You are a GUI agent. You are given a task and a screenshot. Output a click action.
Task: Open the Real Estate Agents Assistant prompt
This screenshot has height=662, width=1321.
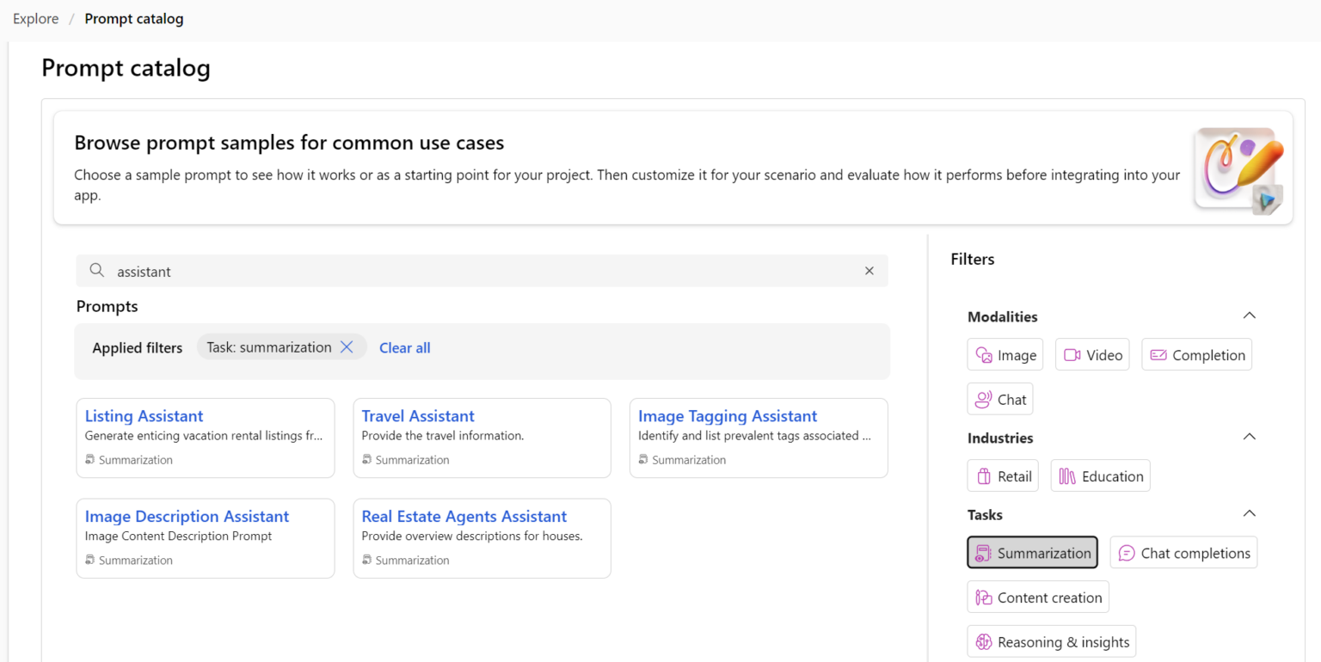tap(464, 517)
